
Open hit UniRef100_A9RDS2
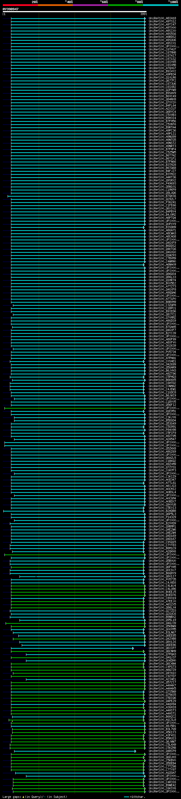[162, 37]
